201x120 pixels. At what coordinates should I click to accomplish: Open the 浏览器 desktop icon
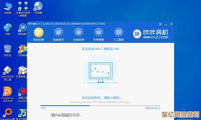click(38, 8)
